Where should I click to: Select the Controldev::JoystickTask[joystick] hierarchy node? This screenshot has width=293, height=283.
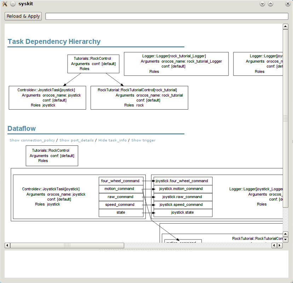47,98
